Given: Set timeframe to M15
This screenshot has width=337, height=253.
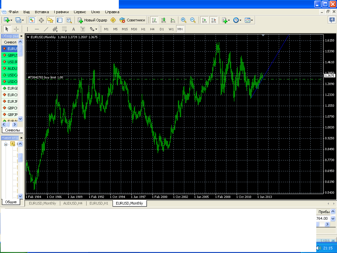Looking at the screenshot, I should (125, 29).
